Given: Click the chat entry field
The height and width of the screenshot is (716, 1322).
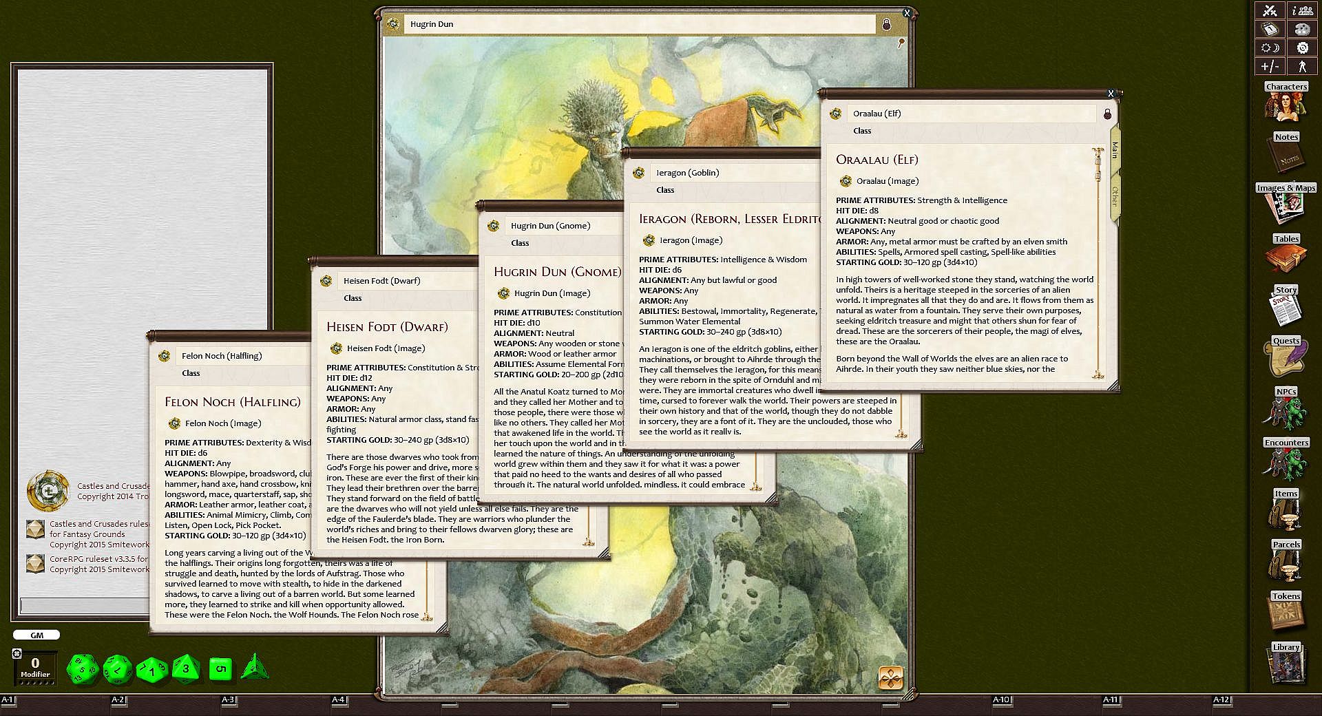Looking at the screenshot, I should click(85, 606).
